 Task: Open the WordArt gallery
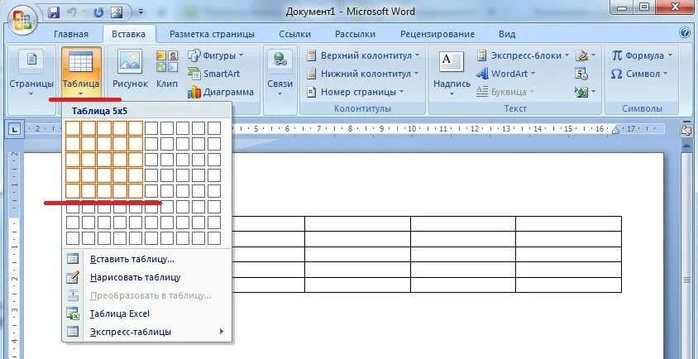(x=505, y=74)
